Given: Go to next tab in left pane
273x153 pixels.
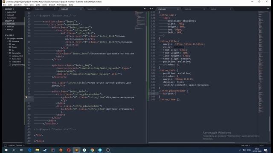Looking at the screenshot, I should 29,9.
